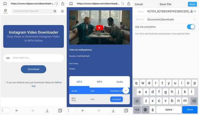Tap the backspace key on keyboard
Viewport: 199px width, 115px height.
point(194,101)
